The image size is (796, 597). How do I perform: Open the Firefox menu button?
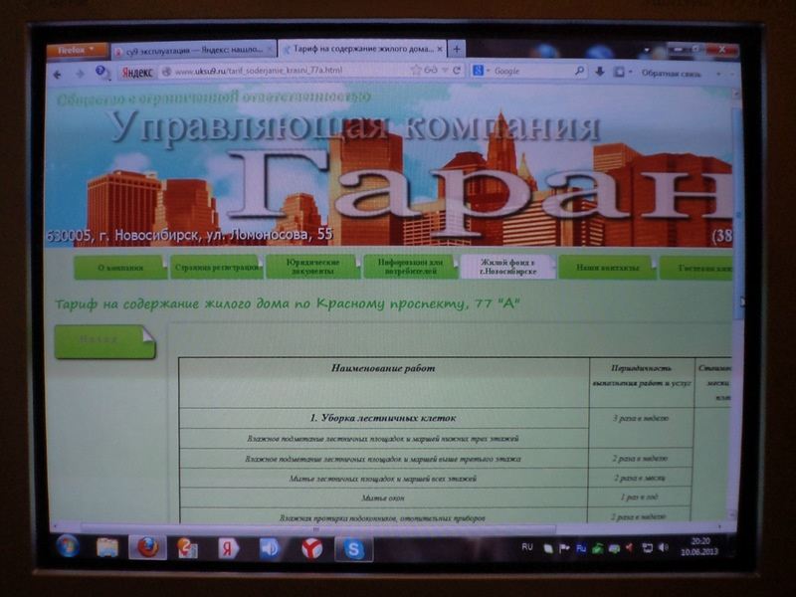click(77, 51)
